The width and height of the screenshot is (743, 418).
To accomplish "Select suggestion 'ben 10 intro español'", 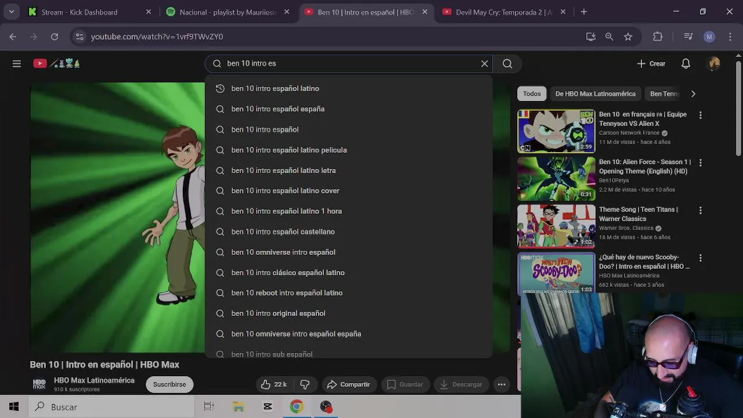I will (348, 129).
